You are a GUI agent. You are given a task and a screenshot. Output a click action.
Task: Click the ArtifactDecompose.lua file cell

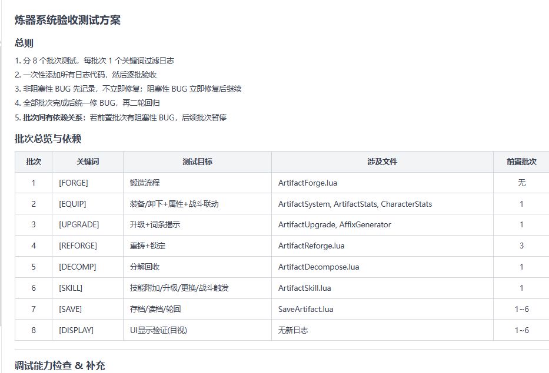point(318,267)
